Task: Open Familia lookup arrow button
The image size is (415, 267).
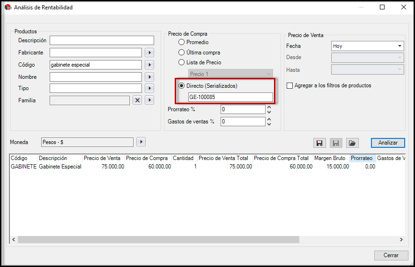Action: (x=149, y=100)
